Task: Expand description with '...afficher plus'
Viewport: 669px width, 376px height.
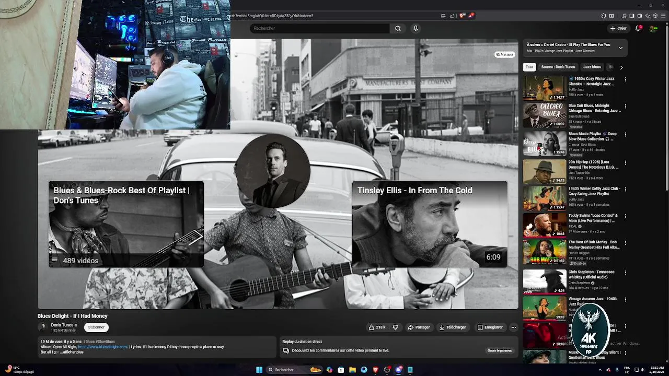Action: point(72,352)
